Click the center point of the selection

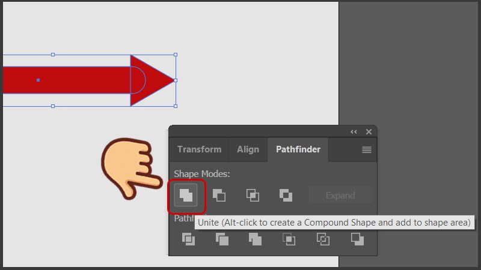(x=38, y=80)
